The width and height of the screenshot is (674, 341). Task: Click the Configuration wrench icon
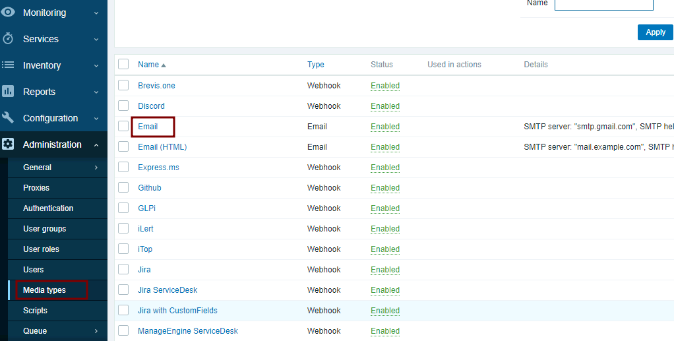8,118
